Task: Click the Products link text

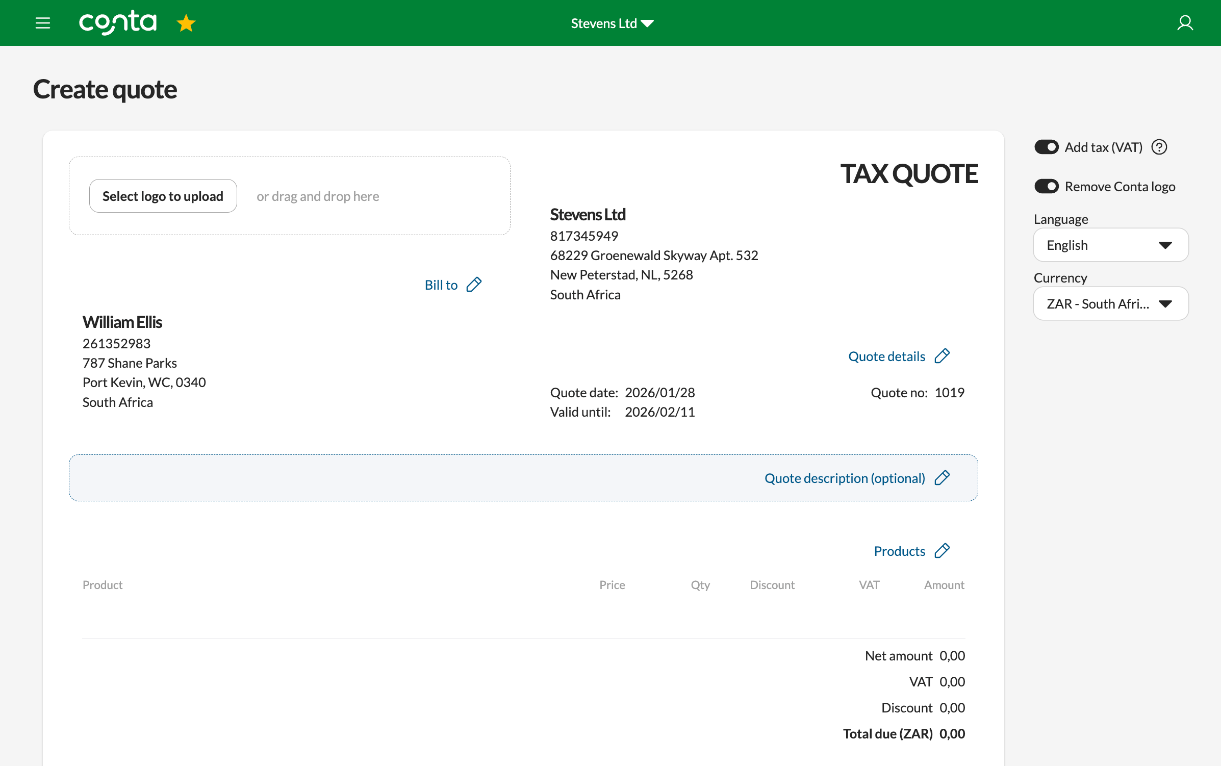Action: 899,551
